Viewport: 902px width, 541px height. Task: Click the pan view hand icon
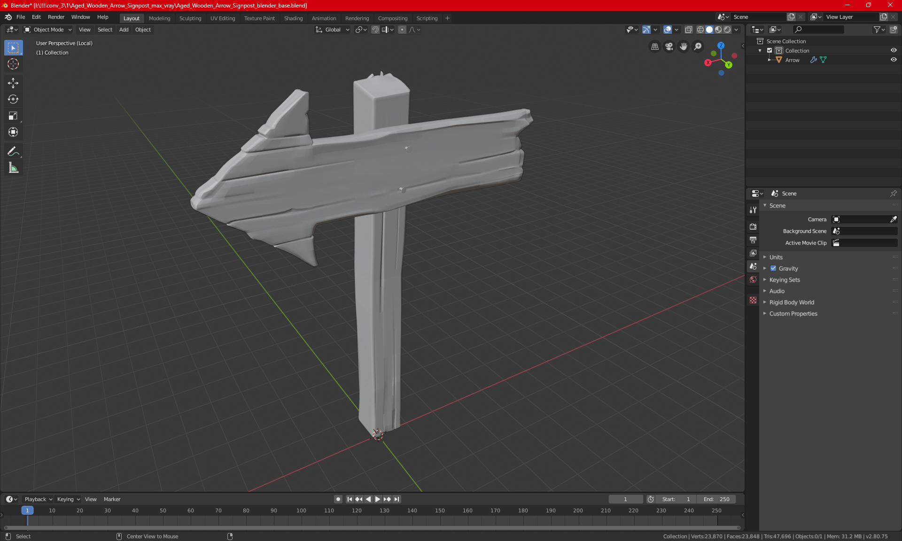click(684, 46)
